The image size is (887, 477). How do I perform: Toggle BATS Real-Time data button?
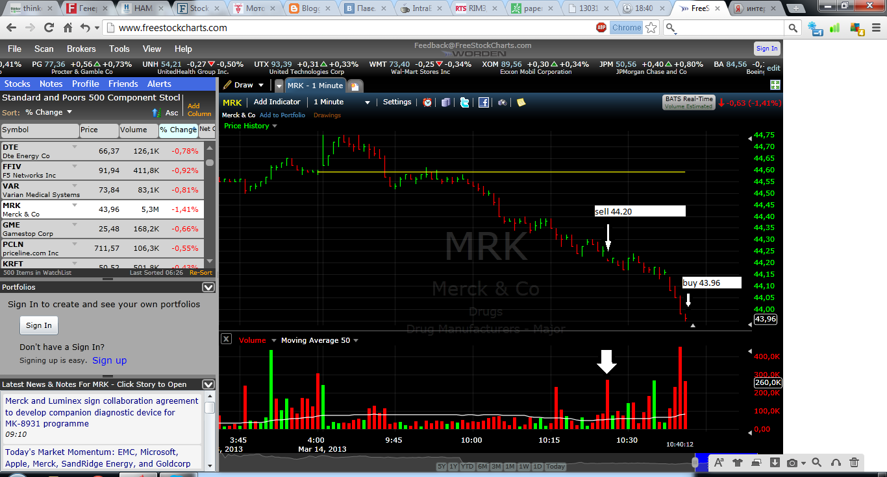688,102
